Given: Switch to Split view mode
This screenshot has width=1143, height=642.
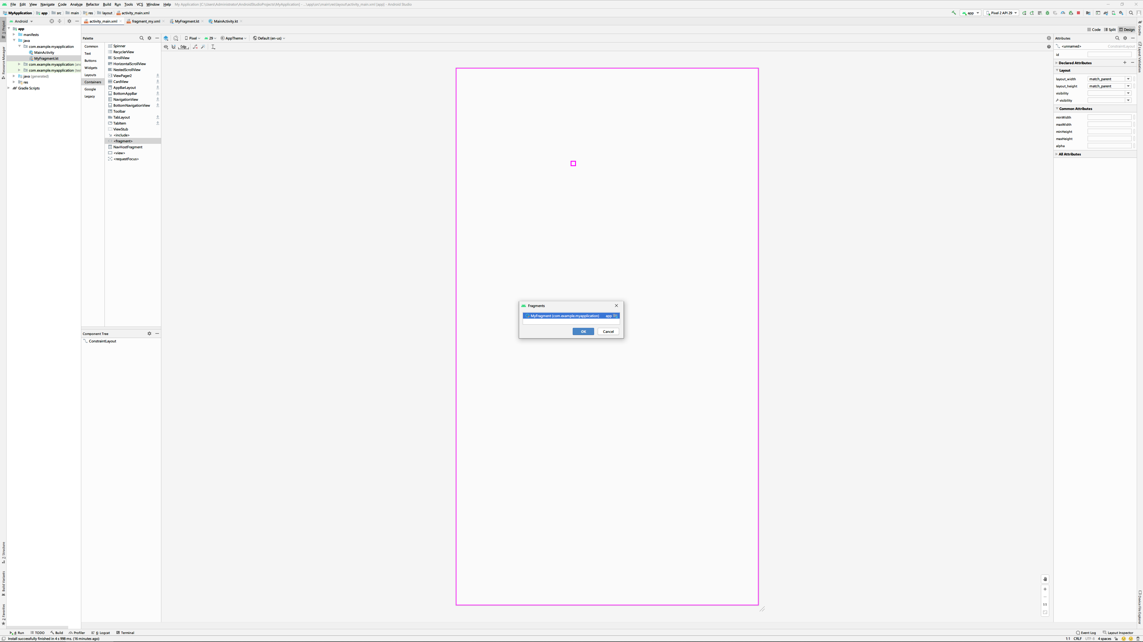Looking at the screenshot, I should coord(1110,30).
